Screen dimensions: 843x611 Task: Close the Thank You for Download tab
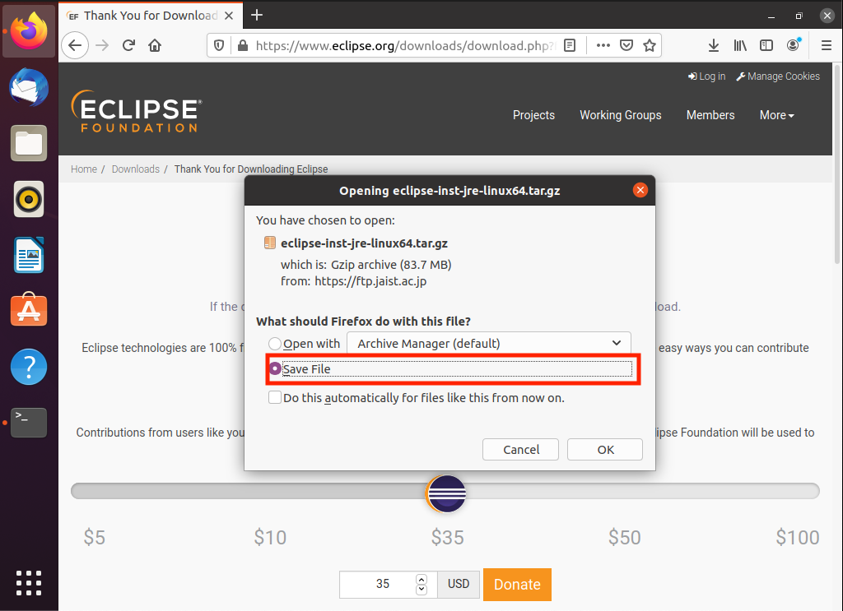click(x=229, y=16)
